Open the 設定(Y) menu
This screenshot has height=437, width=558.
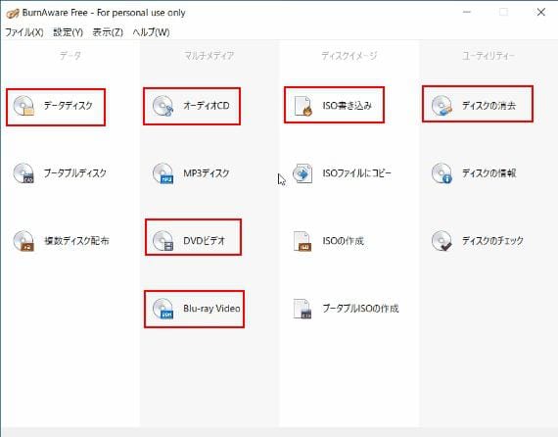point(68,32)
